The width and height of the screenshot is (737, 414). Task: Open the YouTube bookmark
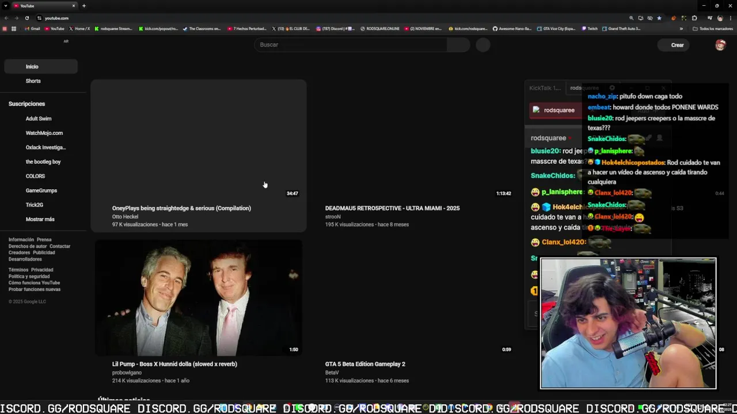pos(54,29)
